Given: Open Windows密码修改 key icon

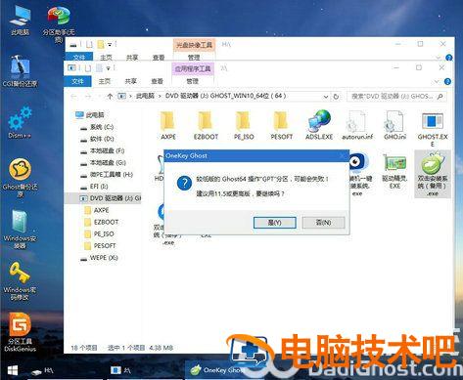Looking at the screenshot, I should [20, 281].
